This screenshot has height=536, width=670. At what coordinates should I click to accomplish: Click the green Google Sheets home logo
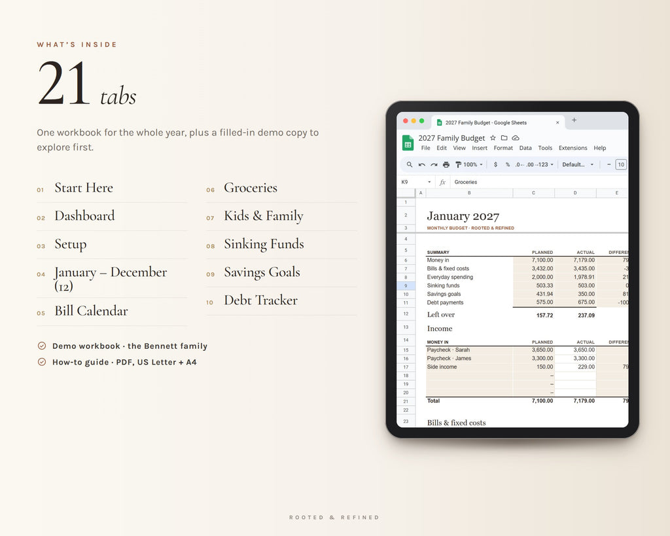pos(408,143)
